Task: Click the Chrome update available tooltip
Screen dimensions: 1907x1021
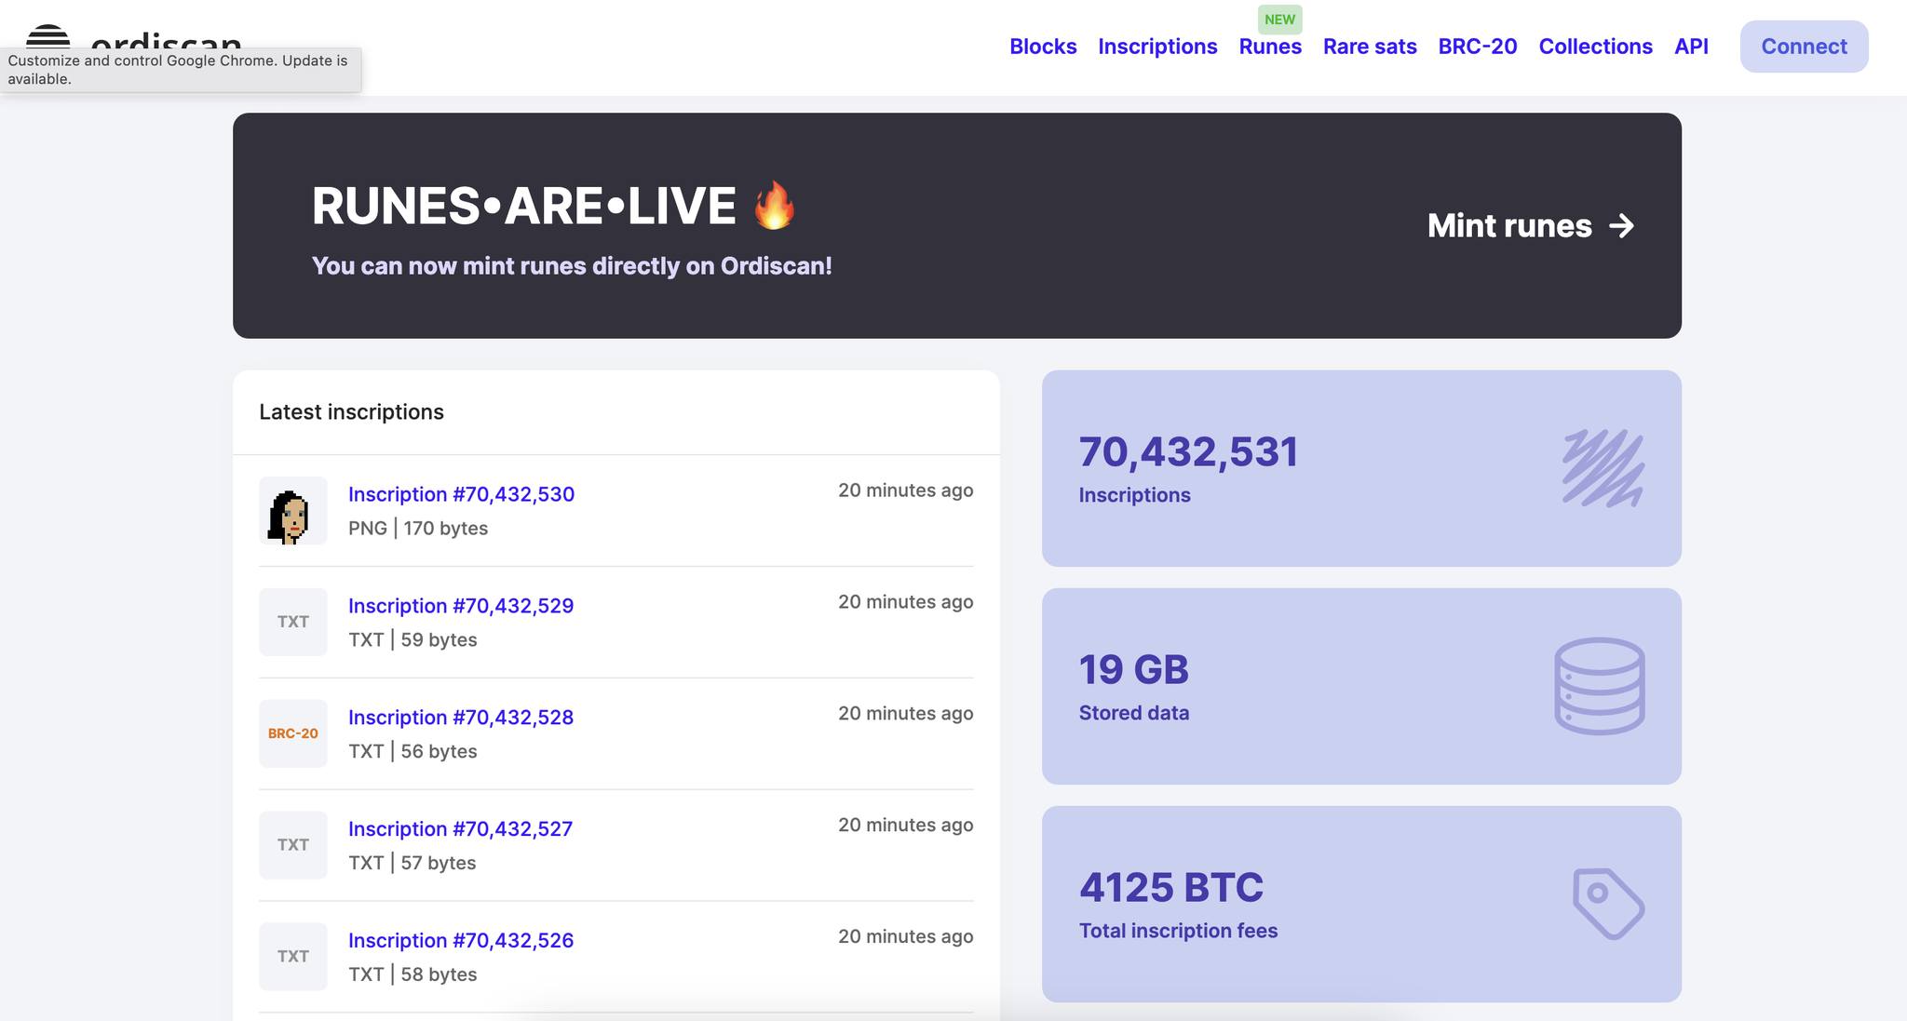Action: pos(180,70)
